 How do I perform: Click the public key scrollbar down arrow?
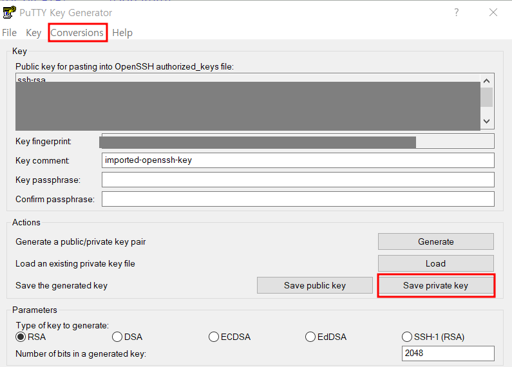point(486,121)
